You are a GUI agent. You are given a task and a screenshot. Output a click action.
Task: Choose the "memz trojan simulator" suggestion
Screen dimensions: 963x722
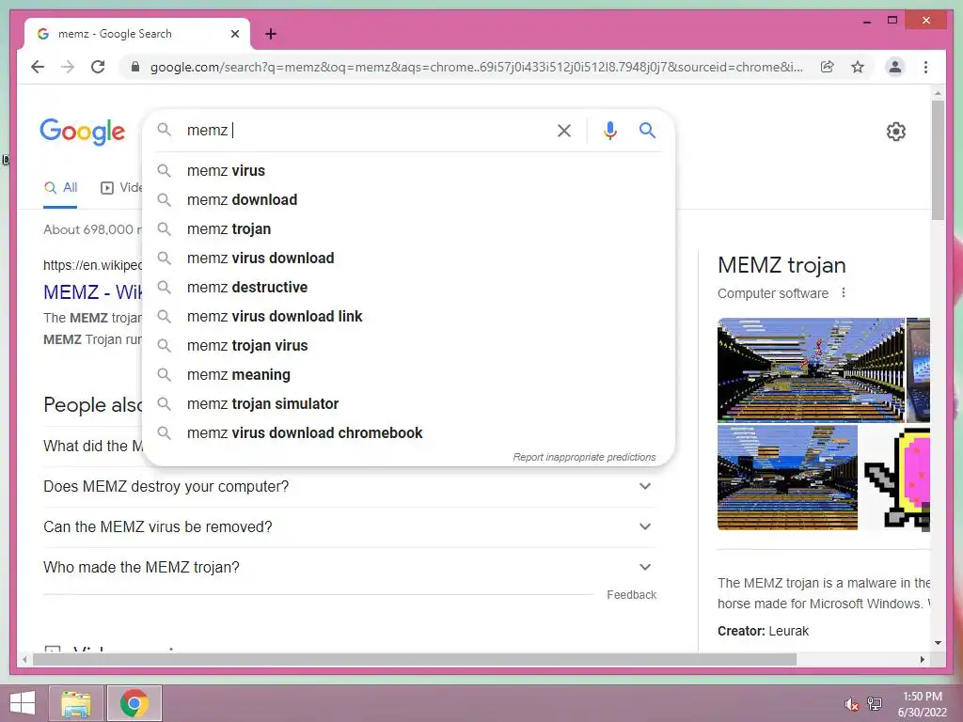coord(408,404)
